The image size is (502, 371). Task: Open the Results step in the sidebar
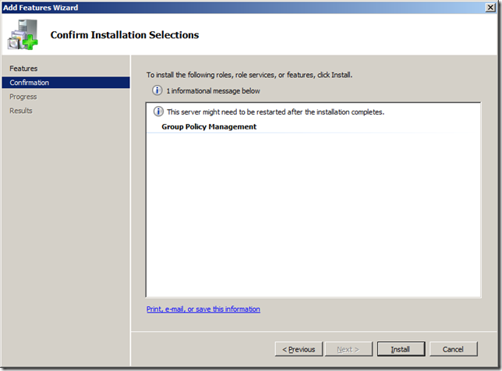click(x=21, y=111)
